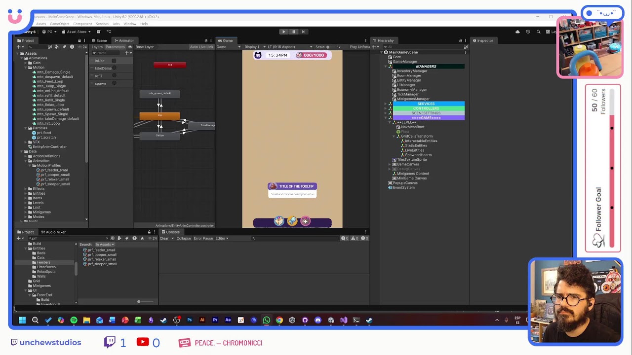This screenshot has width=632, height=355.
Task: Toggle the console Error Pause button
Action: point(203,238)
